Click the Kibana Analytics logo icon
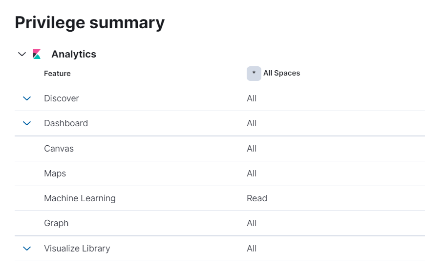Viewport: 425px width, 269px height. 37,54
